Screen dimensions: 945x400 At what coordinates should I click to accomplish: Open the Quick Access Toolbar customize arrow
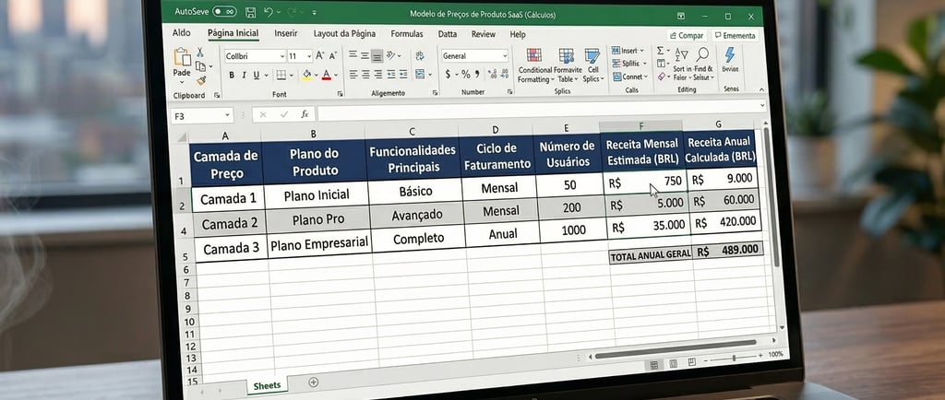click(315, 13)
